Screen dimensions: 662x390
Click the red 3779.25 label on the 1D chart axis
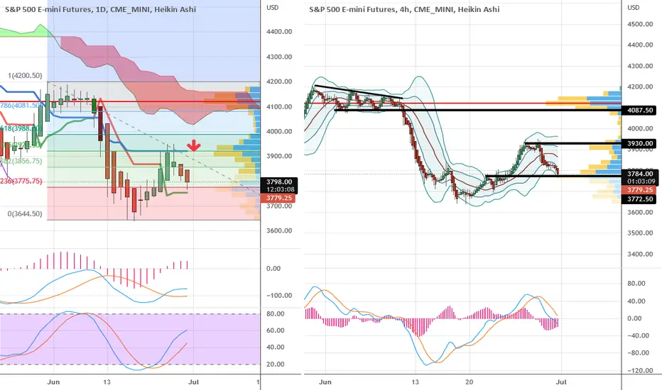point(278,198)
